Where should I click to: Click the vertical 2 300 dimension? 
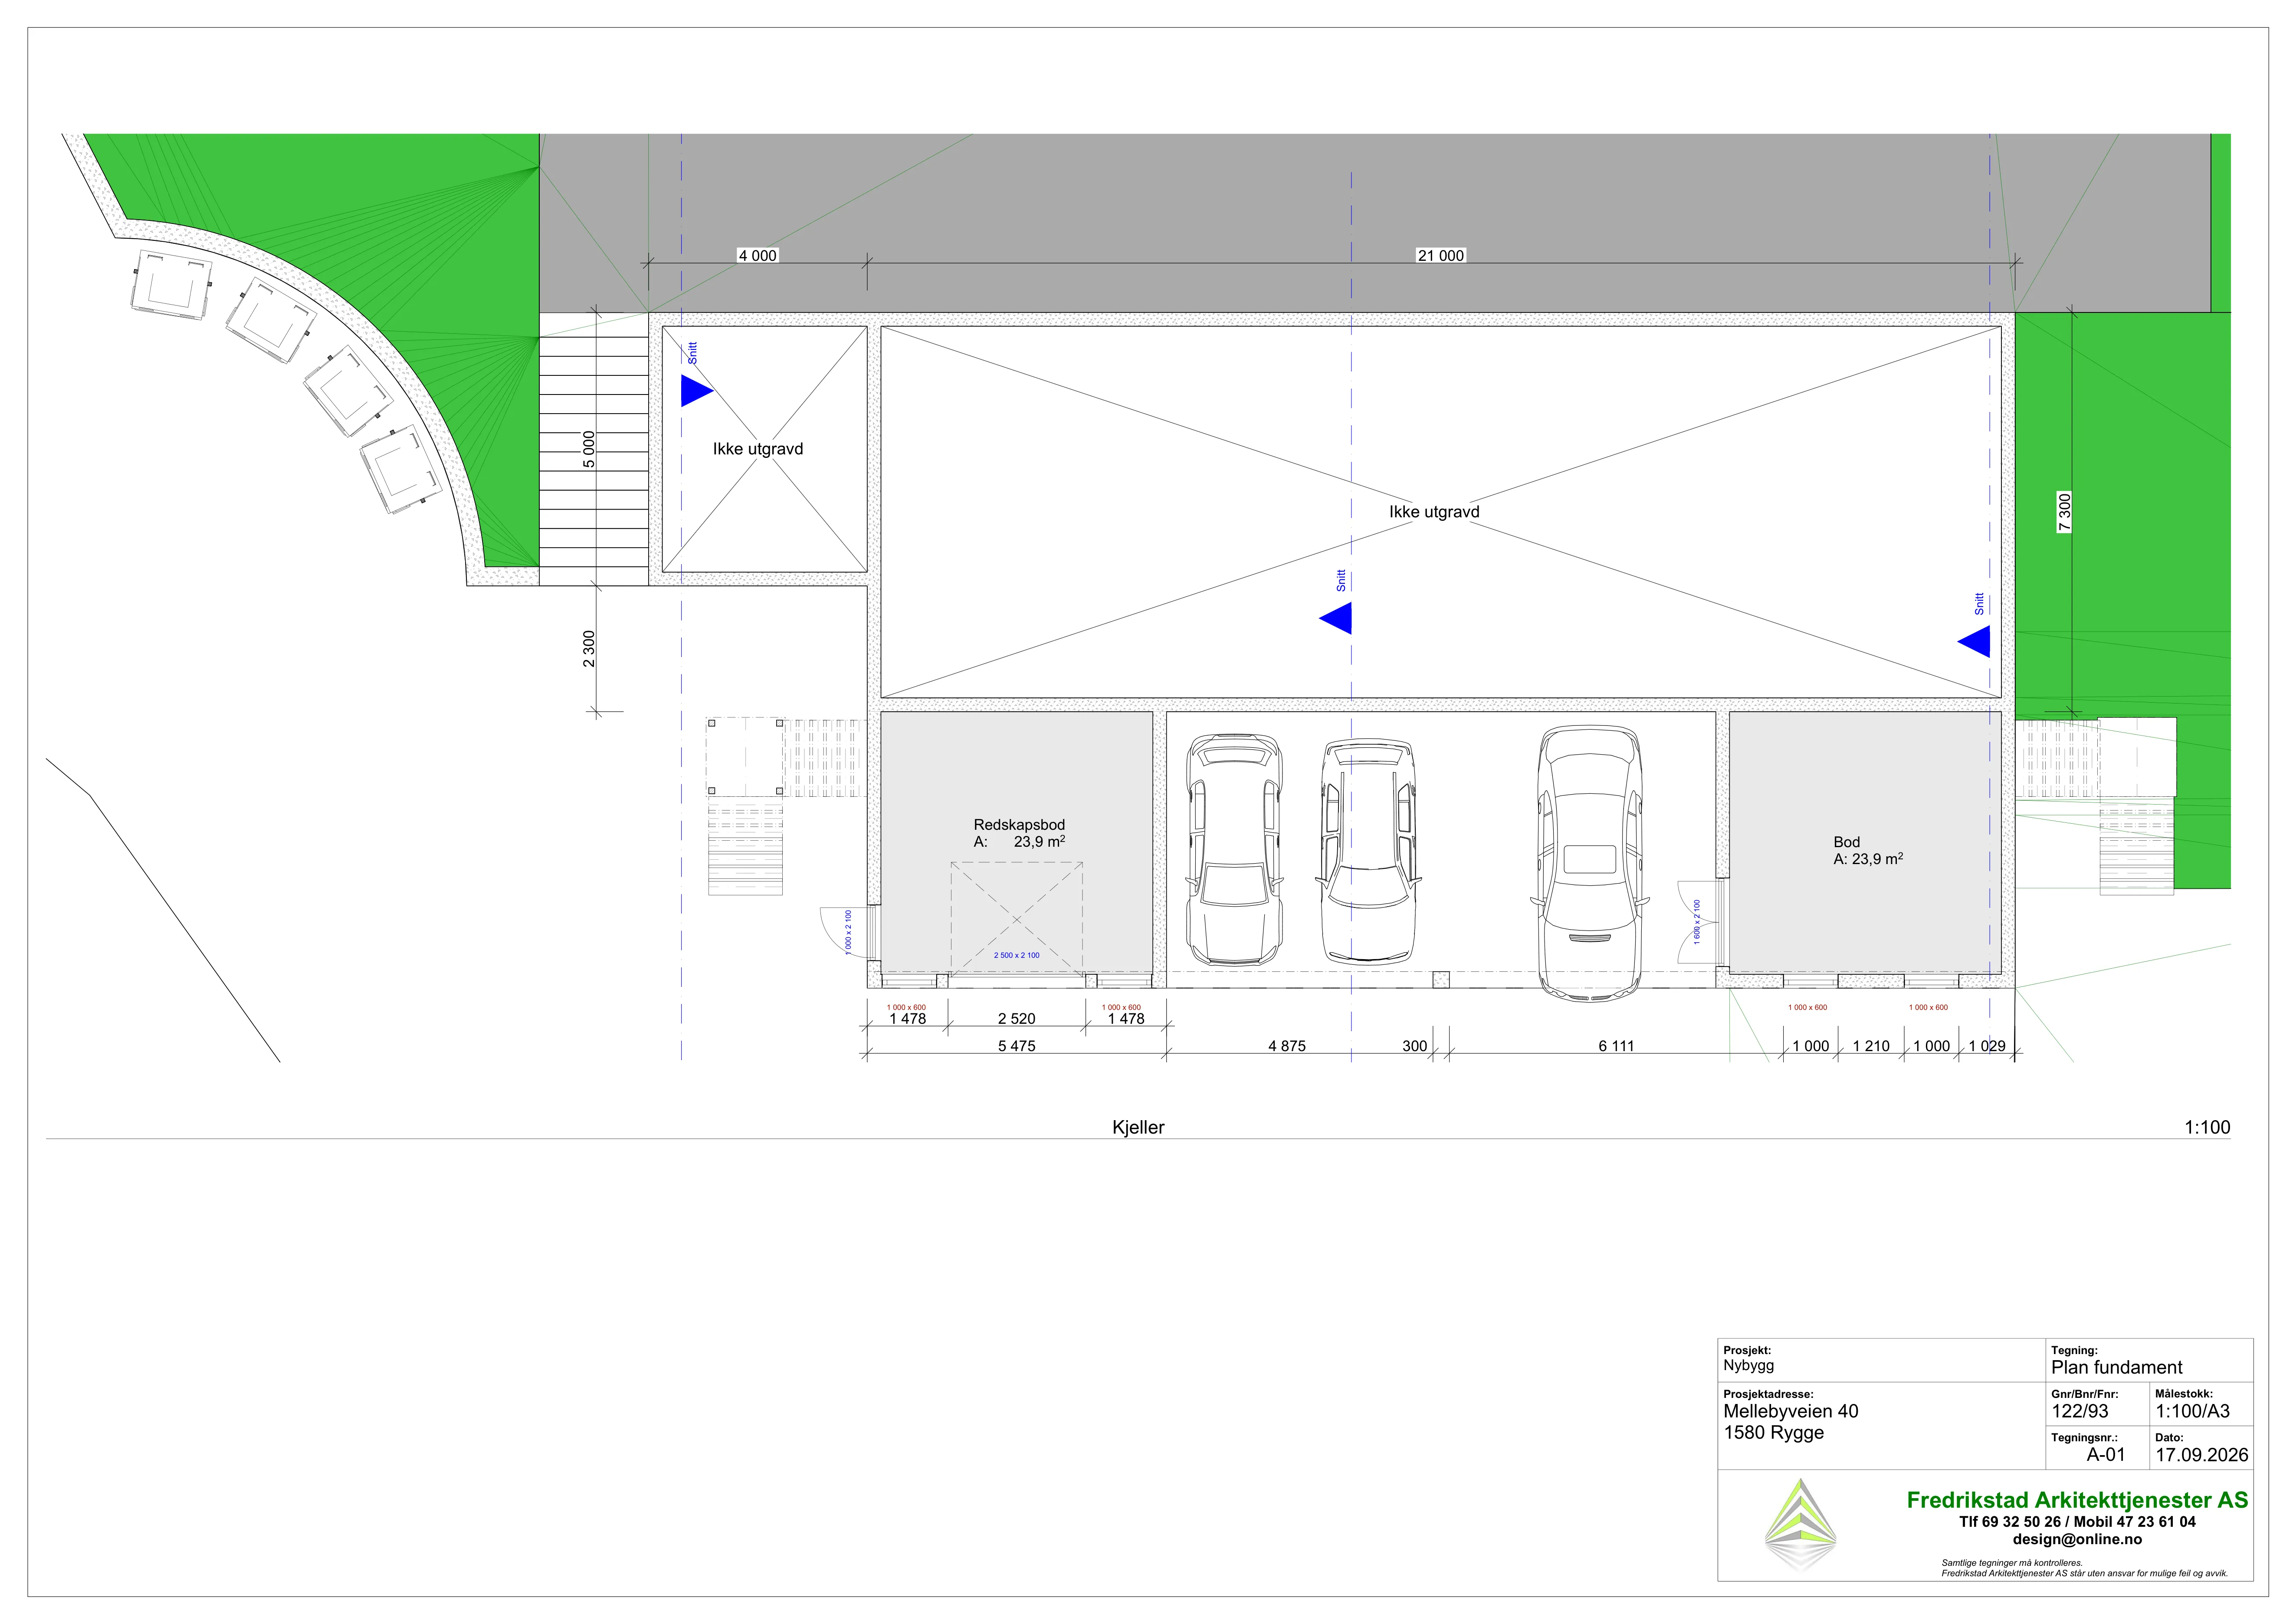tap(589, 649)
